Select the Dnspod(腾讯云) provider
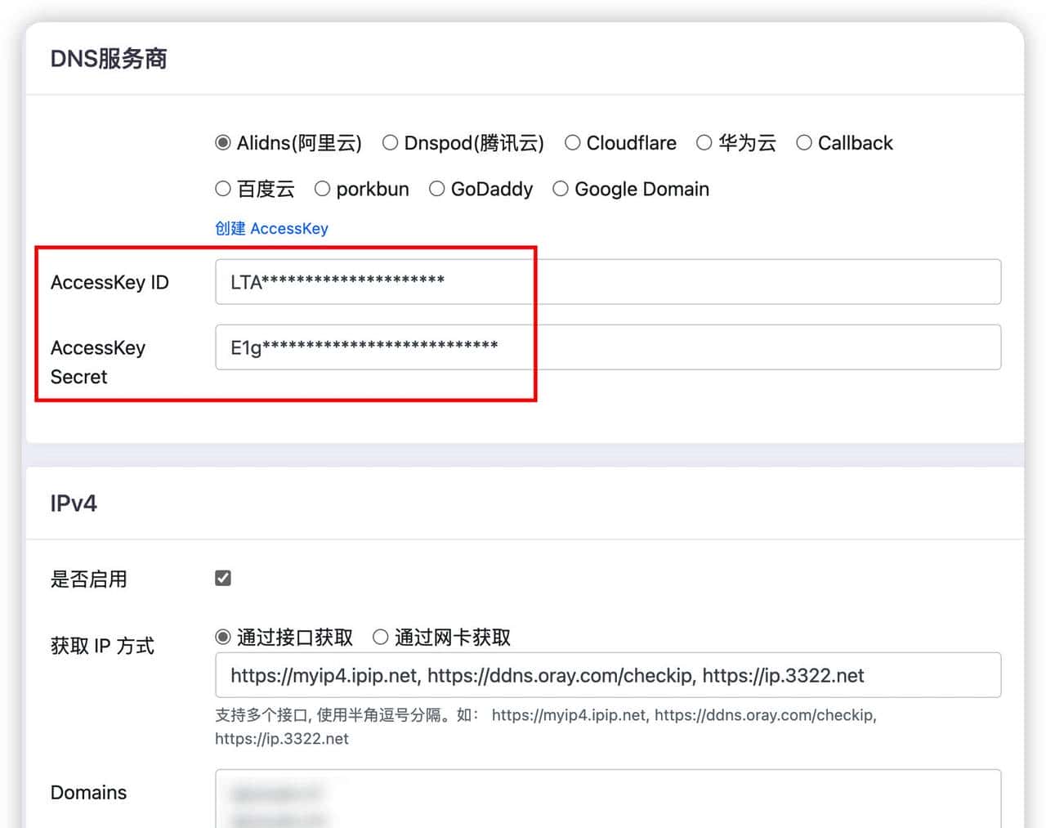The height and width of the screenshot is (828, 1046). (391, 143)
